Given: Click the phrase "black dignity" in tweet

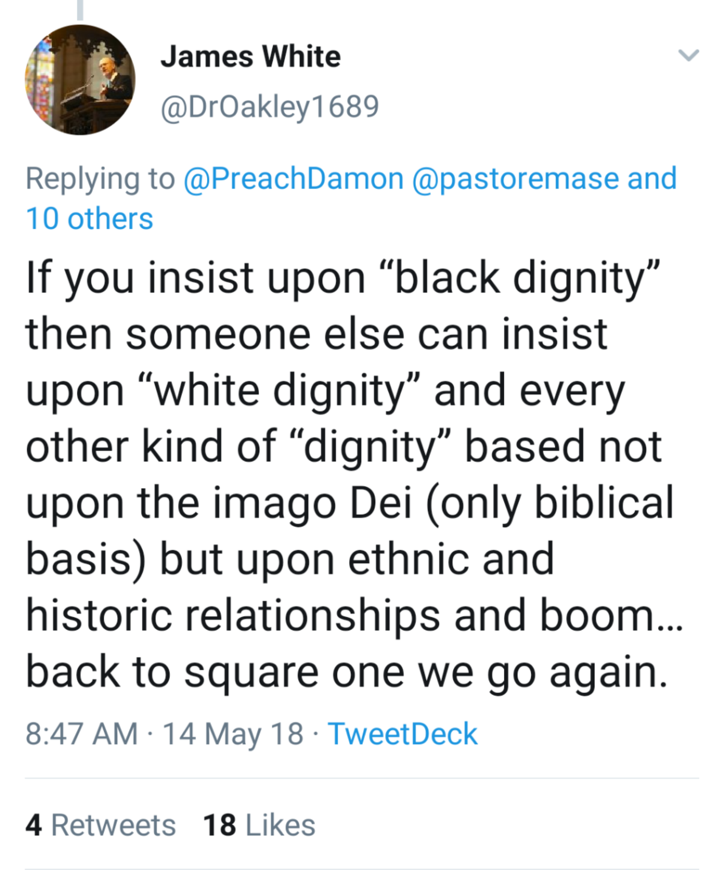Looking at the screenshot, I should 523,278.
